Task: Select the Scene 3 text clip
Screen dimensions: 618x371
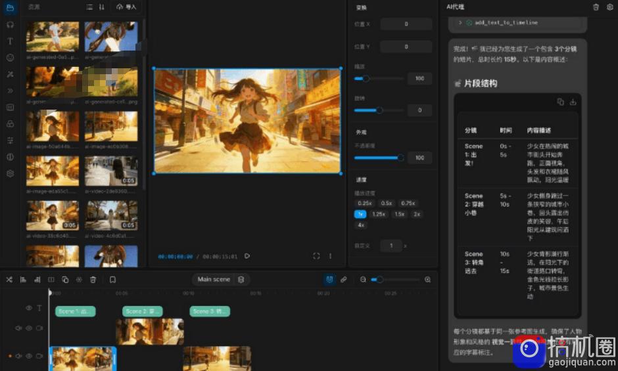Action: tap(210, 311)
